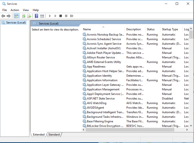
Task: Click the gear icon in Services (Local) header
Action: point(35,24)
